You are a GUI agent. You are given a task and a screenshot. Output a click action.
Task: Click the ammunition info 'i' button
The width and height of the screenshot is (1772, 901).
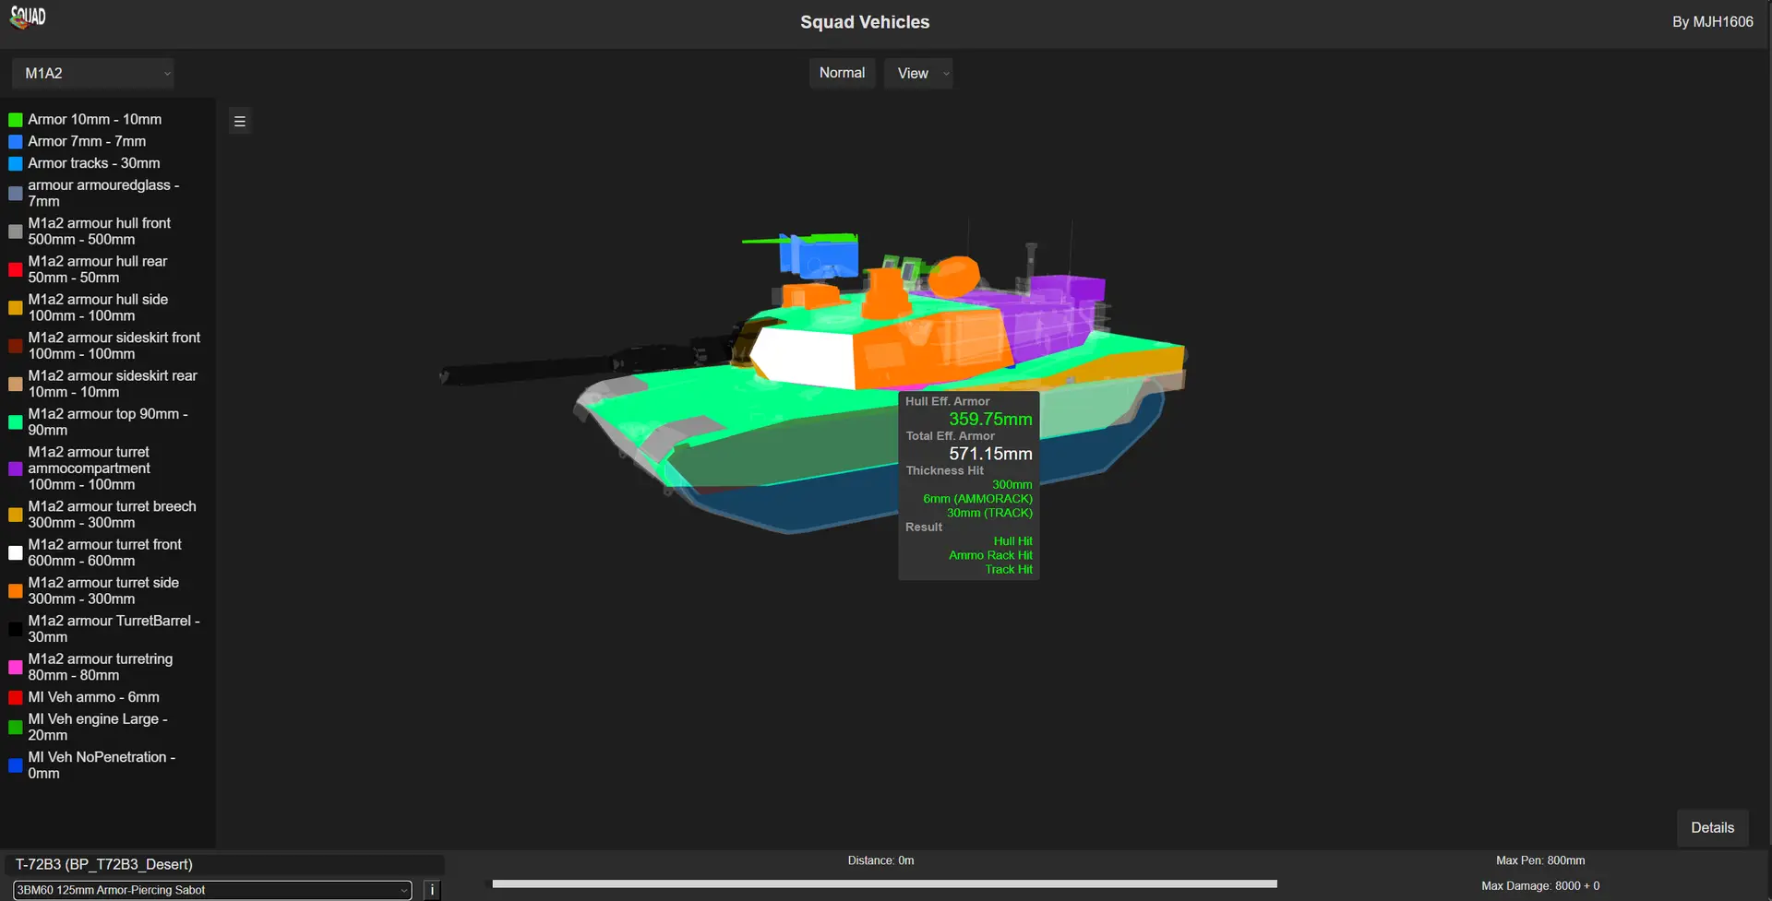(x=432, y=890)
